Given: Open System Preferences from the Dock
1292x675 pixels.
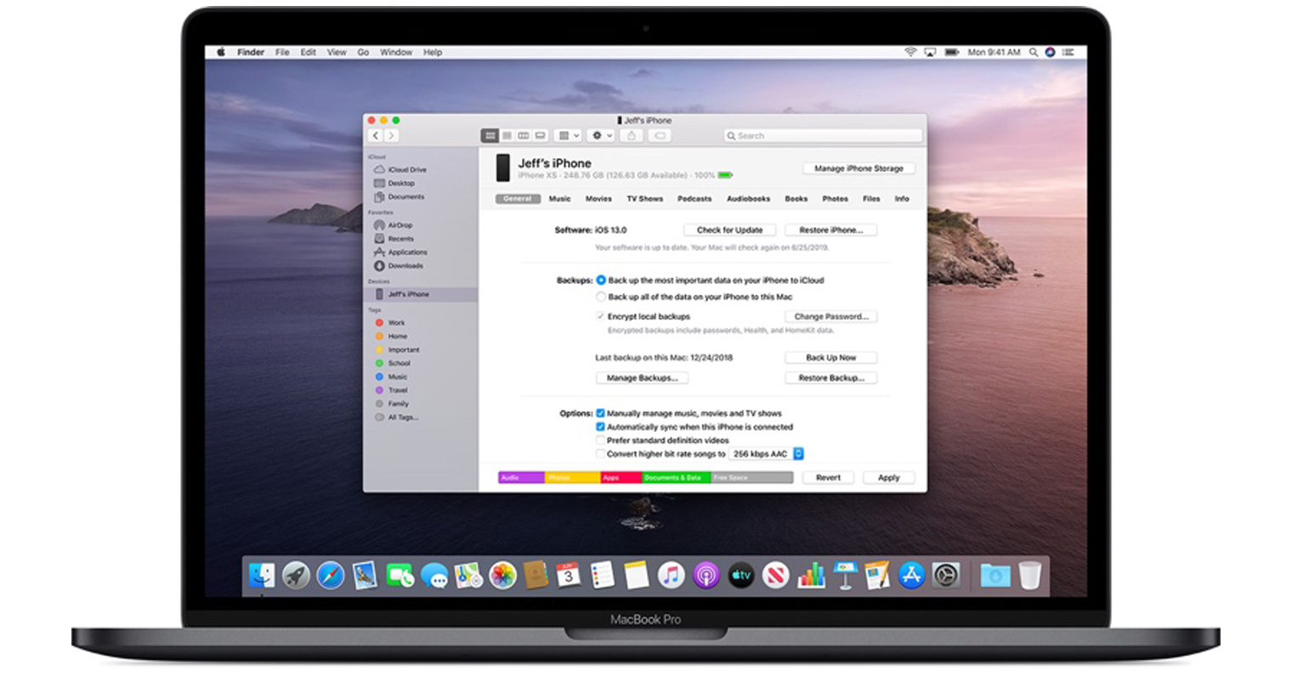Looking at the screenshot, I should pos(946,576).
